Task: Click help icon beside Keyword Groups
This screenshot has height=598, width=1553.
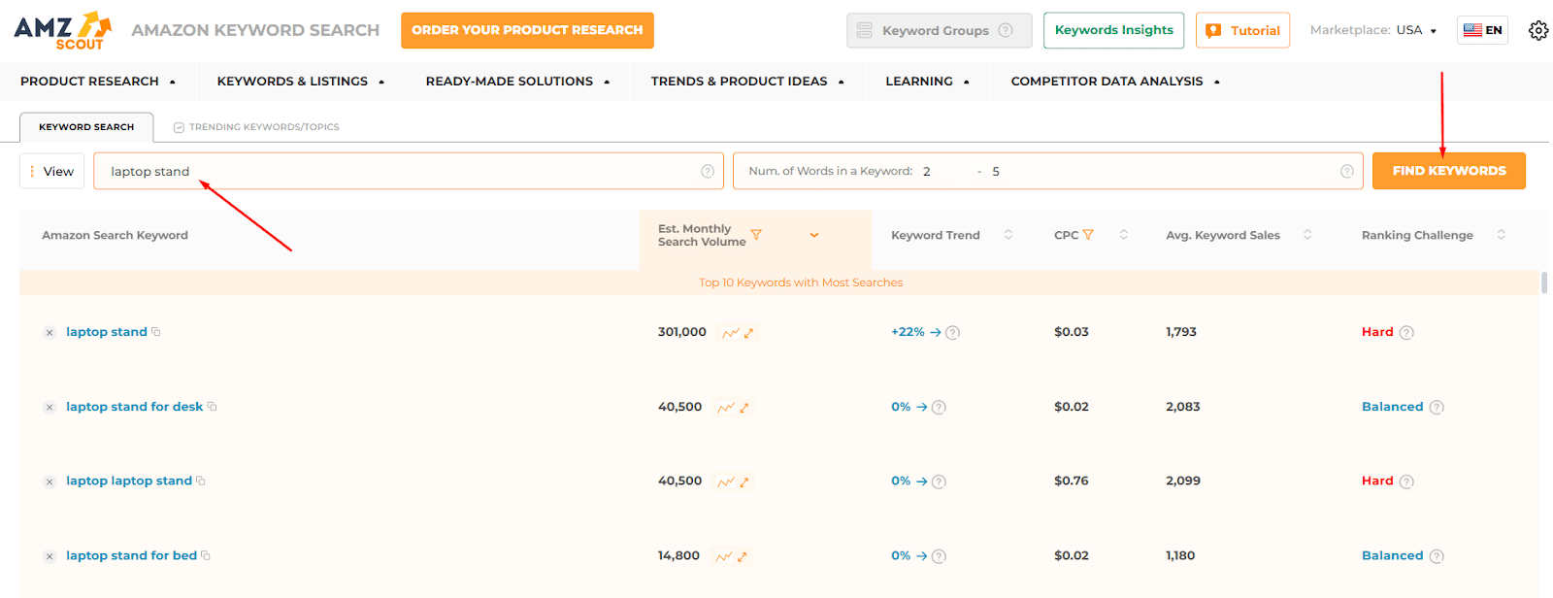Action: pyautogui.click(x=1006, y=30)
